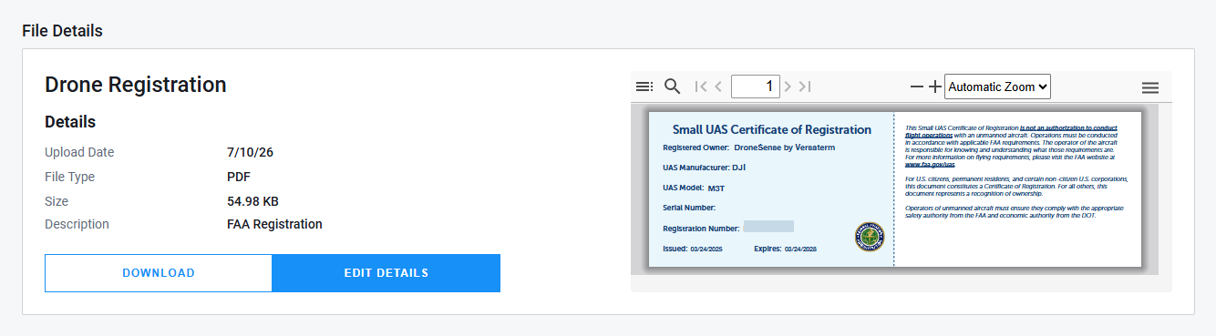Click the certificate page preview
Viewport: 1216px width, 336px height.
894,189
